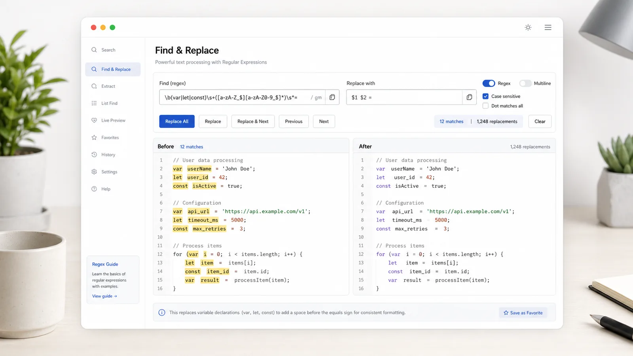Click highlighted userName in Before panel
The image size is (633, 356).
pyautogui.click(x=199, y=169)
